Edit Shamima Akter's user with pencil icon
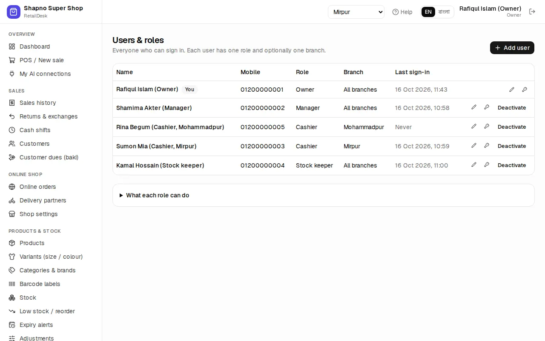 pos(474,107)
